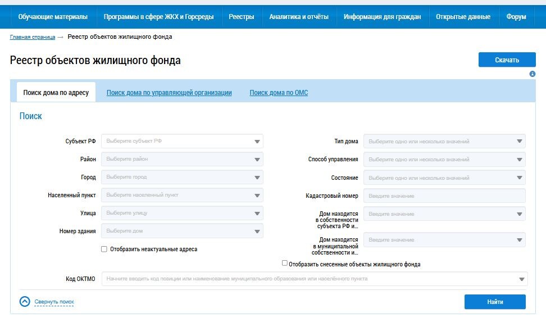Tick the Отобразить неактуальные адреса checkbox
The height and width of the screenshot is (322, 546).
(x=104, y=249)
